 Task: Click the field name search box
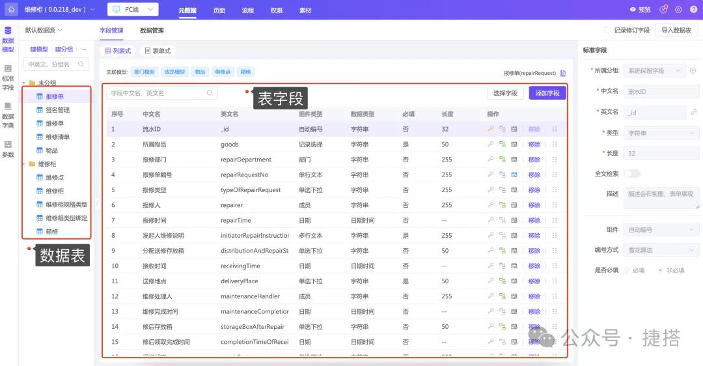[x=156, y=93]
